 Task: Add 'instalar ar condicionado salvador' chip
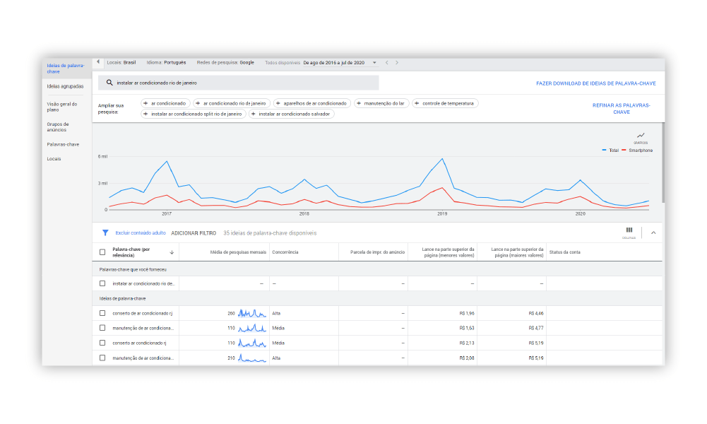click(291, 114)
